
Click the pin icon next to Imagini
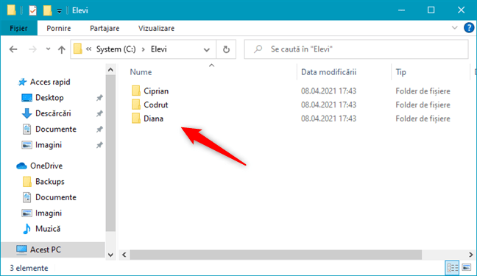click(99, 145)
